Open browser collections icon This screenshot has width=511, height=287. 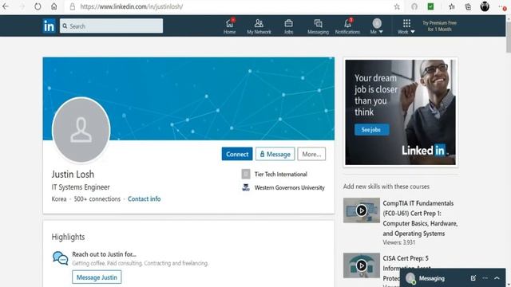pyautogui.click(x=468, y=6)
